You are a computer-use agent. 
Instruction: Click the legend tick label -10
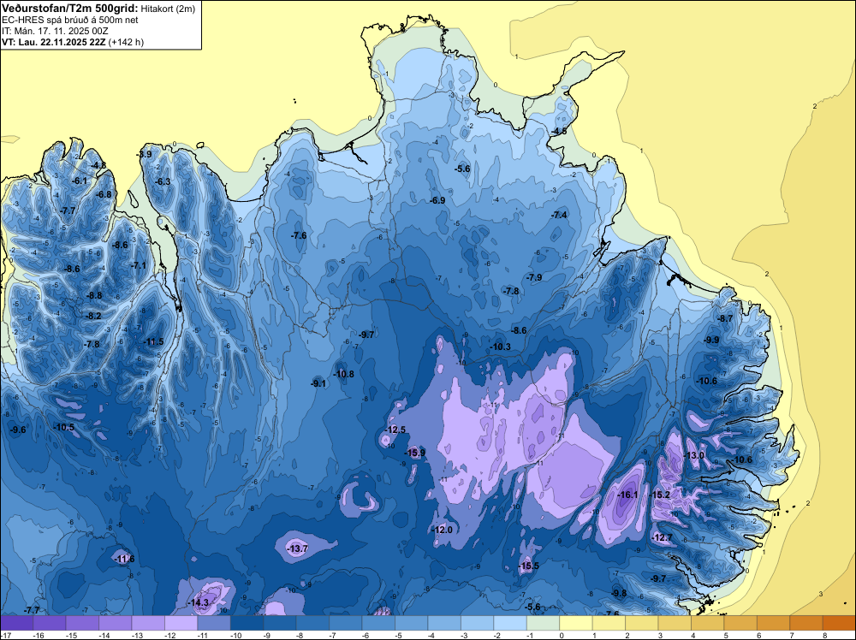tap(236, 635)
